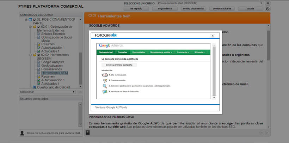The image size is (289, 143).
Task: Click the previous page arrow at bottom right
Action: (x=262, y=133)
